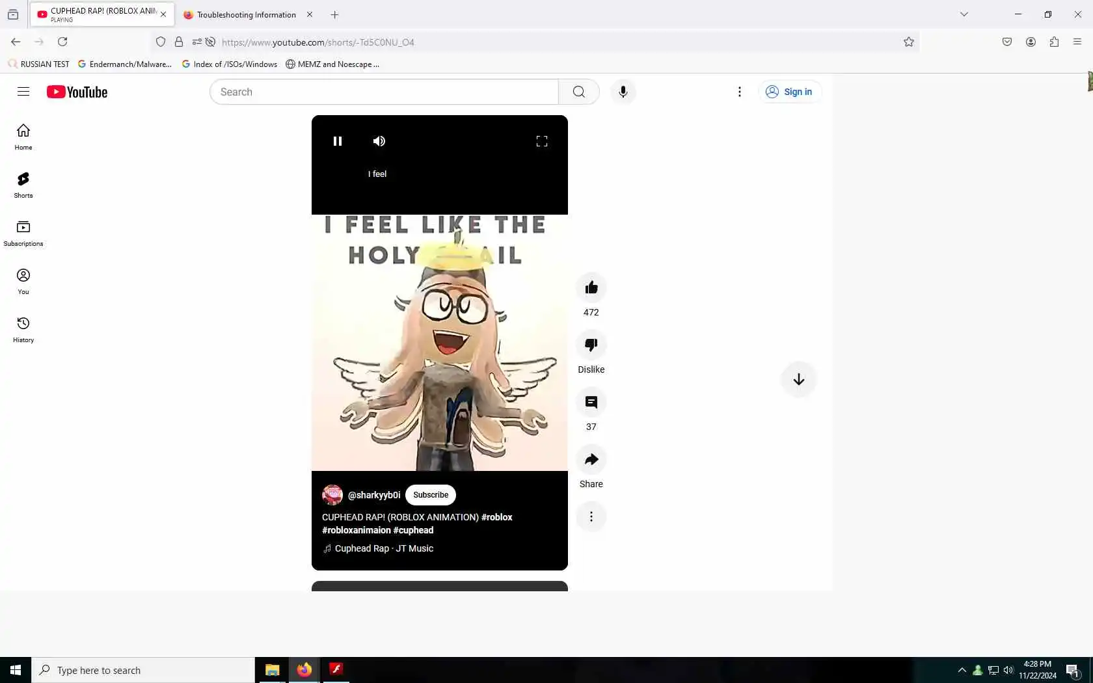Open YouTube settings three-dot menu
This screenshot has width=1093, height=683.
(740, 92)
